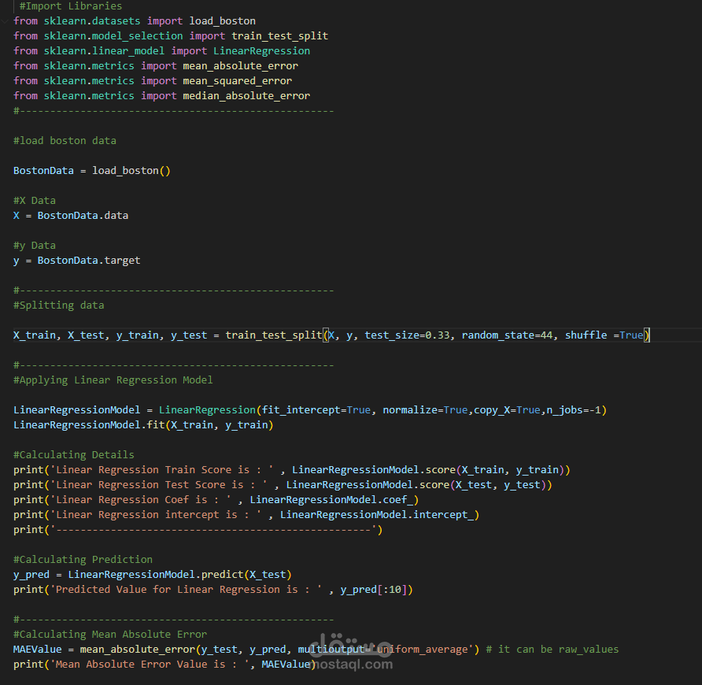The image size is (702, 685).
Task: Click the 'MAEValue' variable being assigned
Action: pyautogui.click(x=38, y=649)
